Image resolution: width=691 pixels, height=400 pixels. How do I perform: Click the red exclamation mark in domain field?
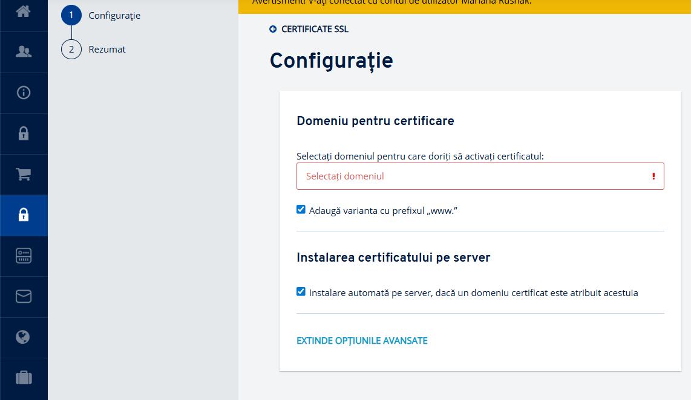point(653,176)
